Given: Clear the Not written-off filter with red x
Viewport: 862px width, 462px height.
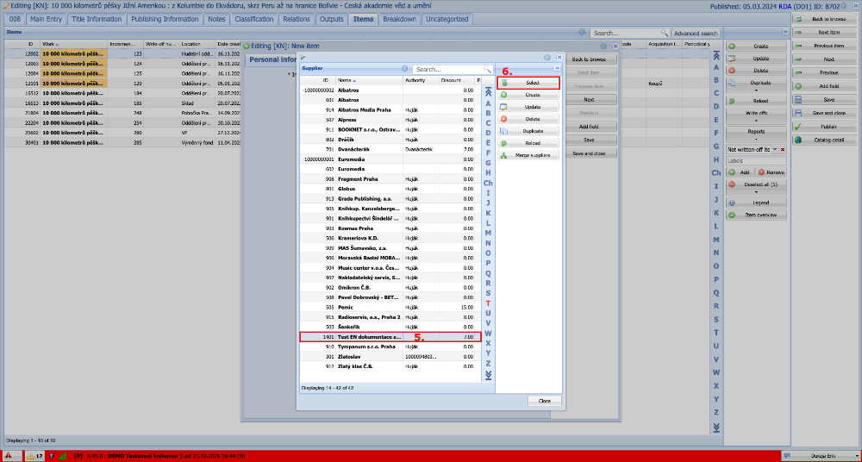Looking at the screenshot, I should tap(783, 149).
